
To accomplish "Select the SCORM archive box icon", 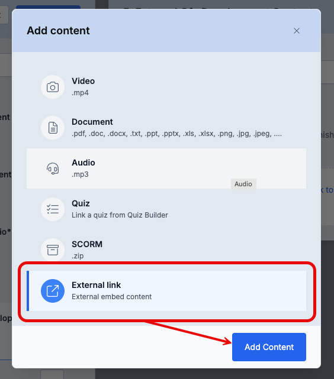I will pyautogui.click(x=53, y=250).
